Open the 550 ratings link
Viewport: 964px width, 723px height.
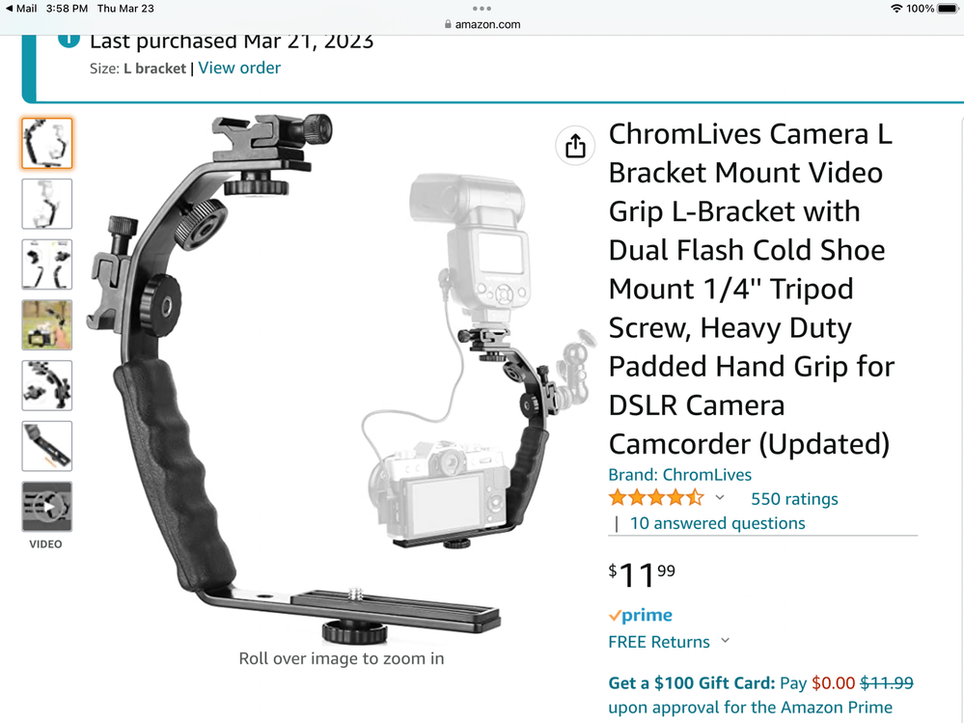pos(794,499)
